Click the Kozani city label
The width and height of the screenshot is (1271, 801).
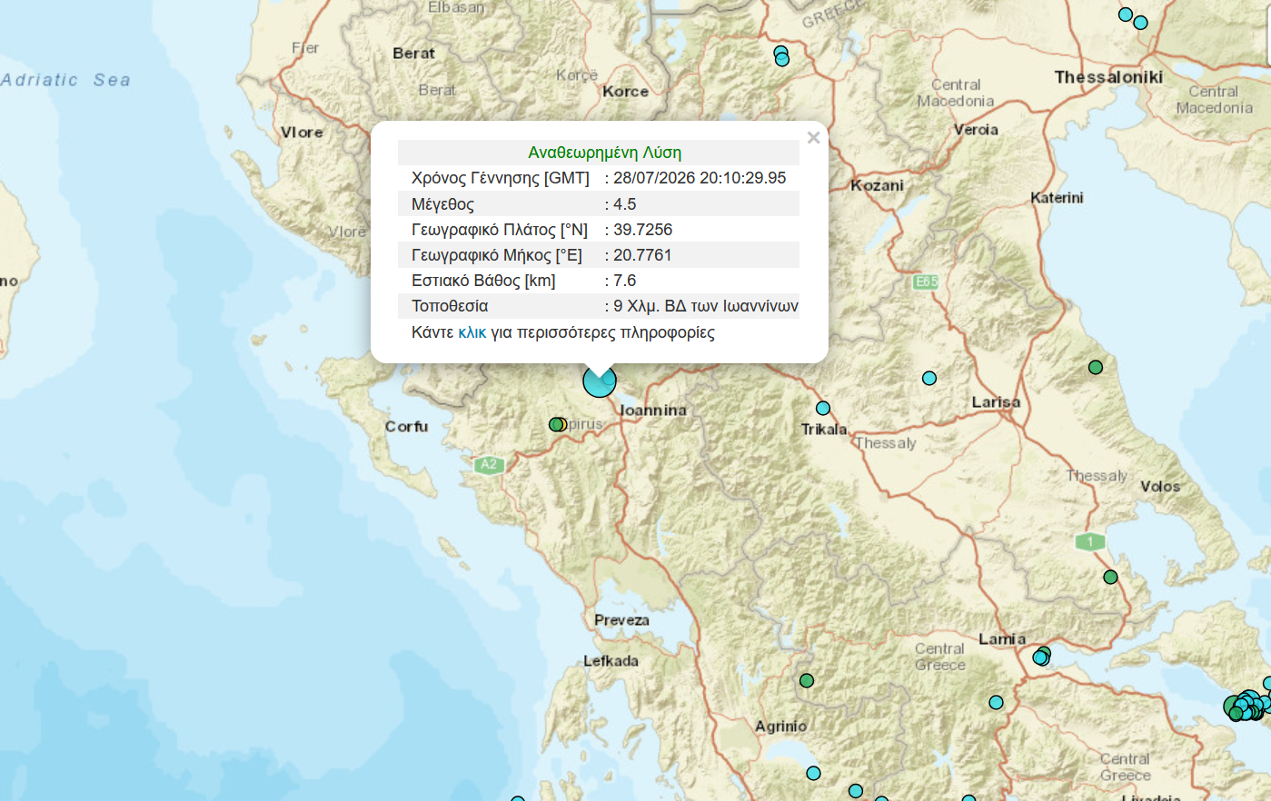pos(877,185)
